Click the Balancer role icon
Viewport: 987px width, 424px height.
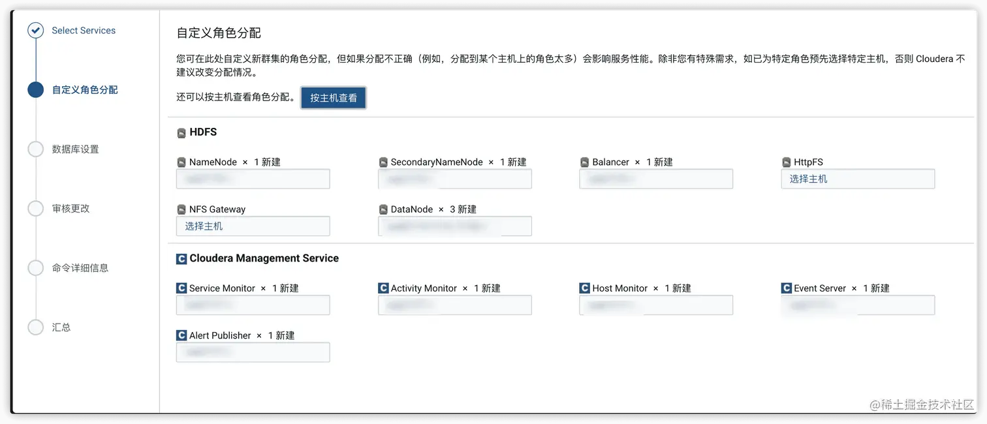[x=585, y=162]
